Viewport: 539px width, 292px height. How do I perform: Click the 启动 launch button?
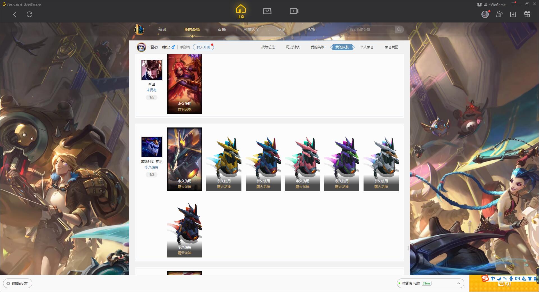[504, 284]
